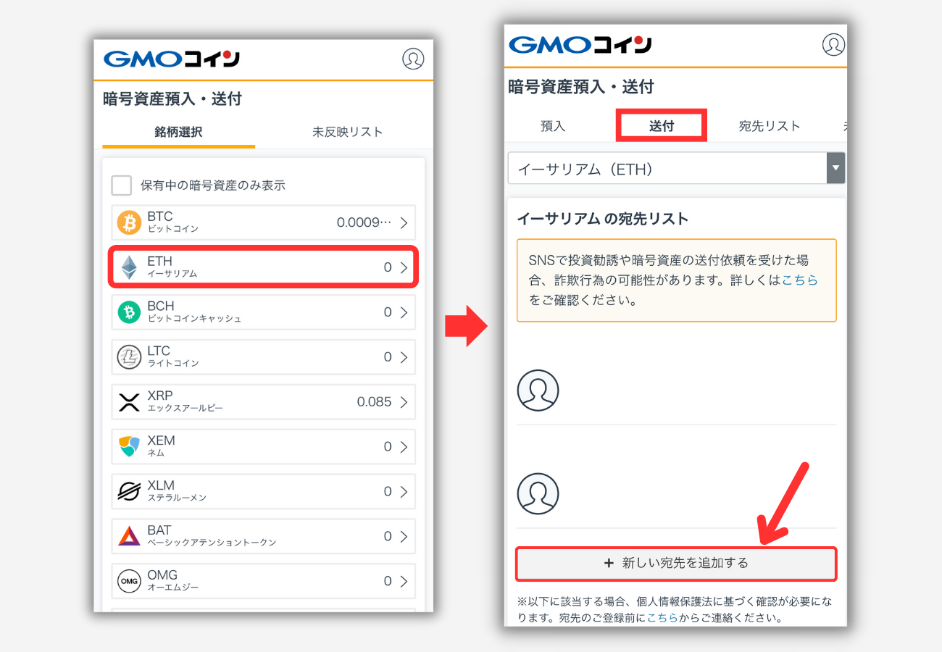
Task: Open the イーサリアム（ETH） currency dropdown
Action: pos(677,169)
